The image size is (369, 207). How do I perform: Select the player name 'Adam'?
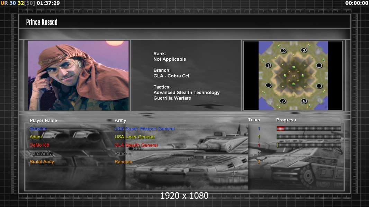36,137
